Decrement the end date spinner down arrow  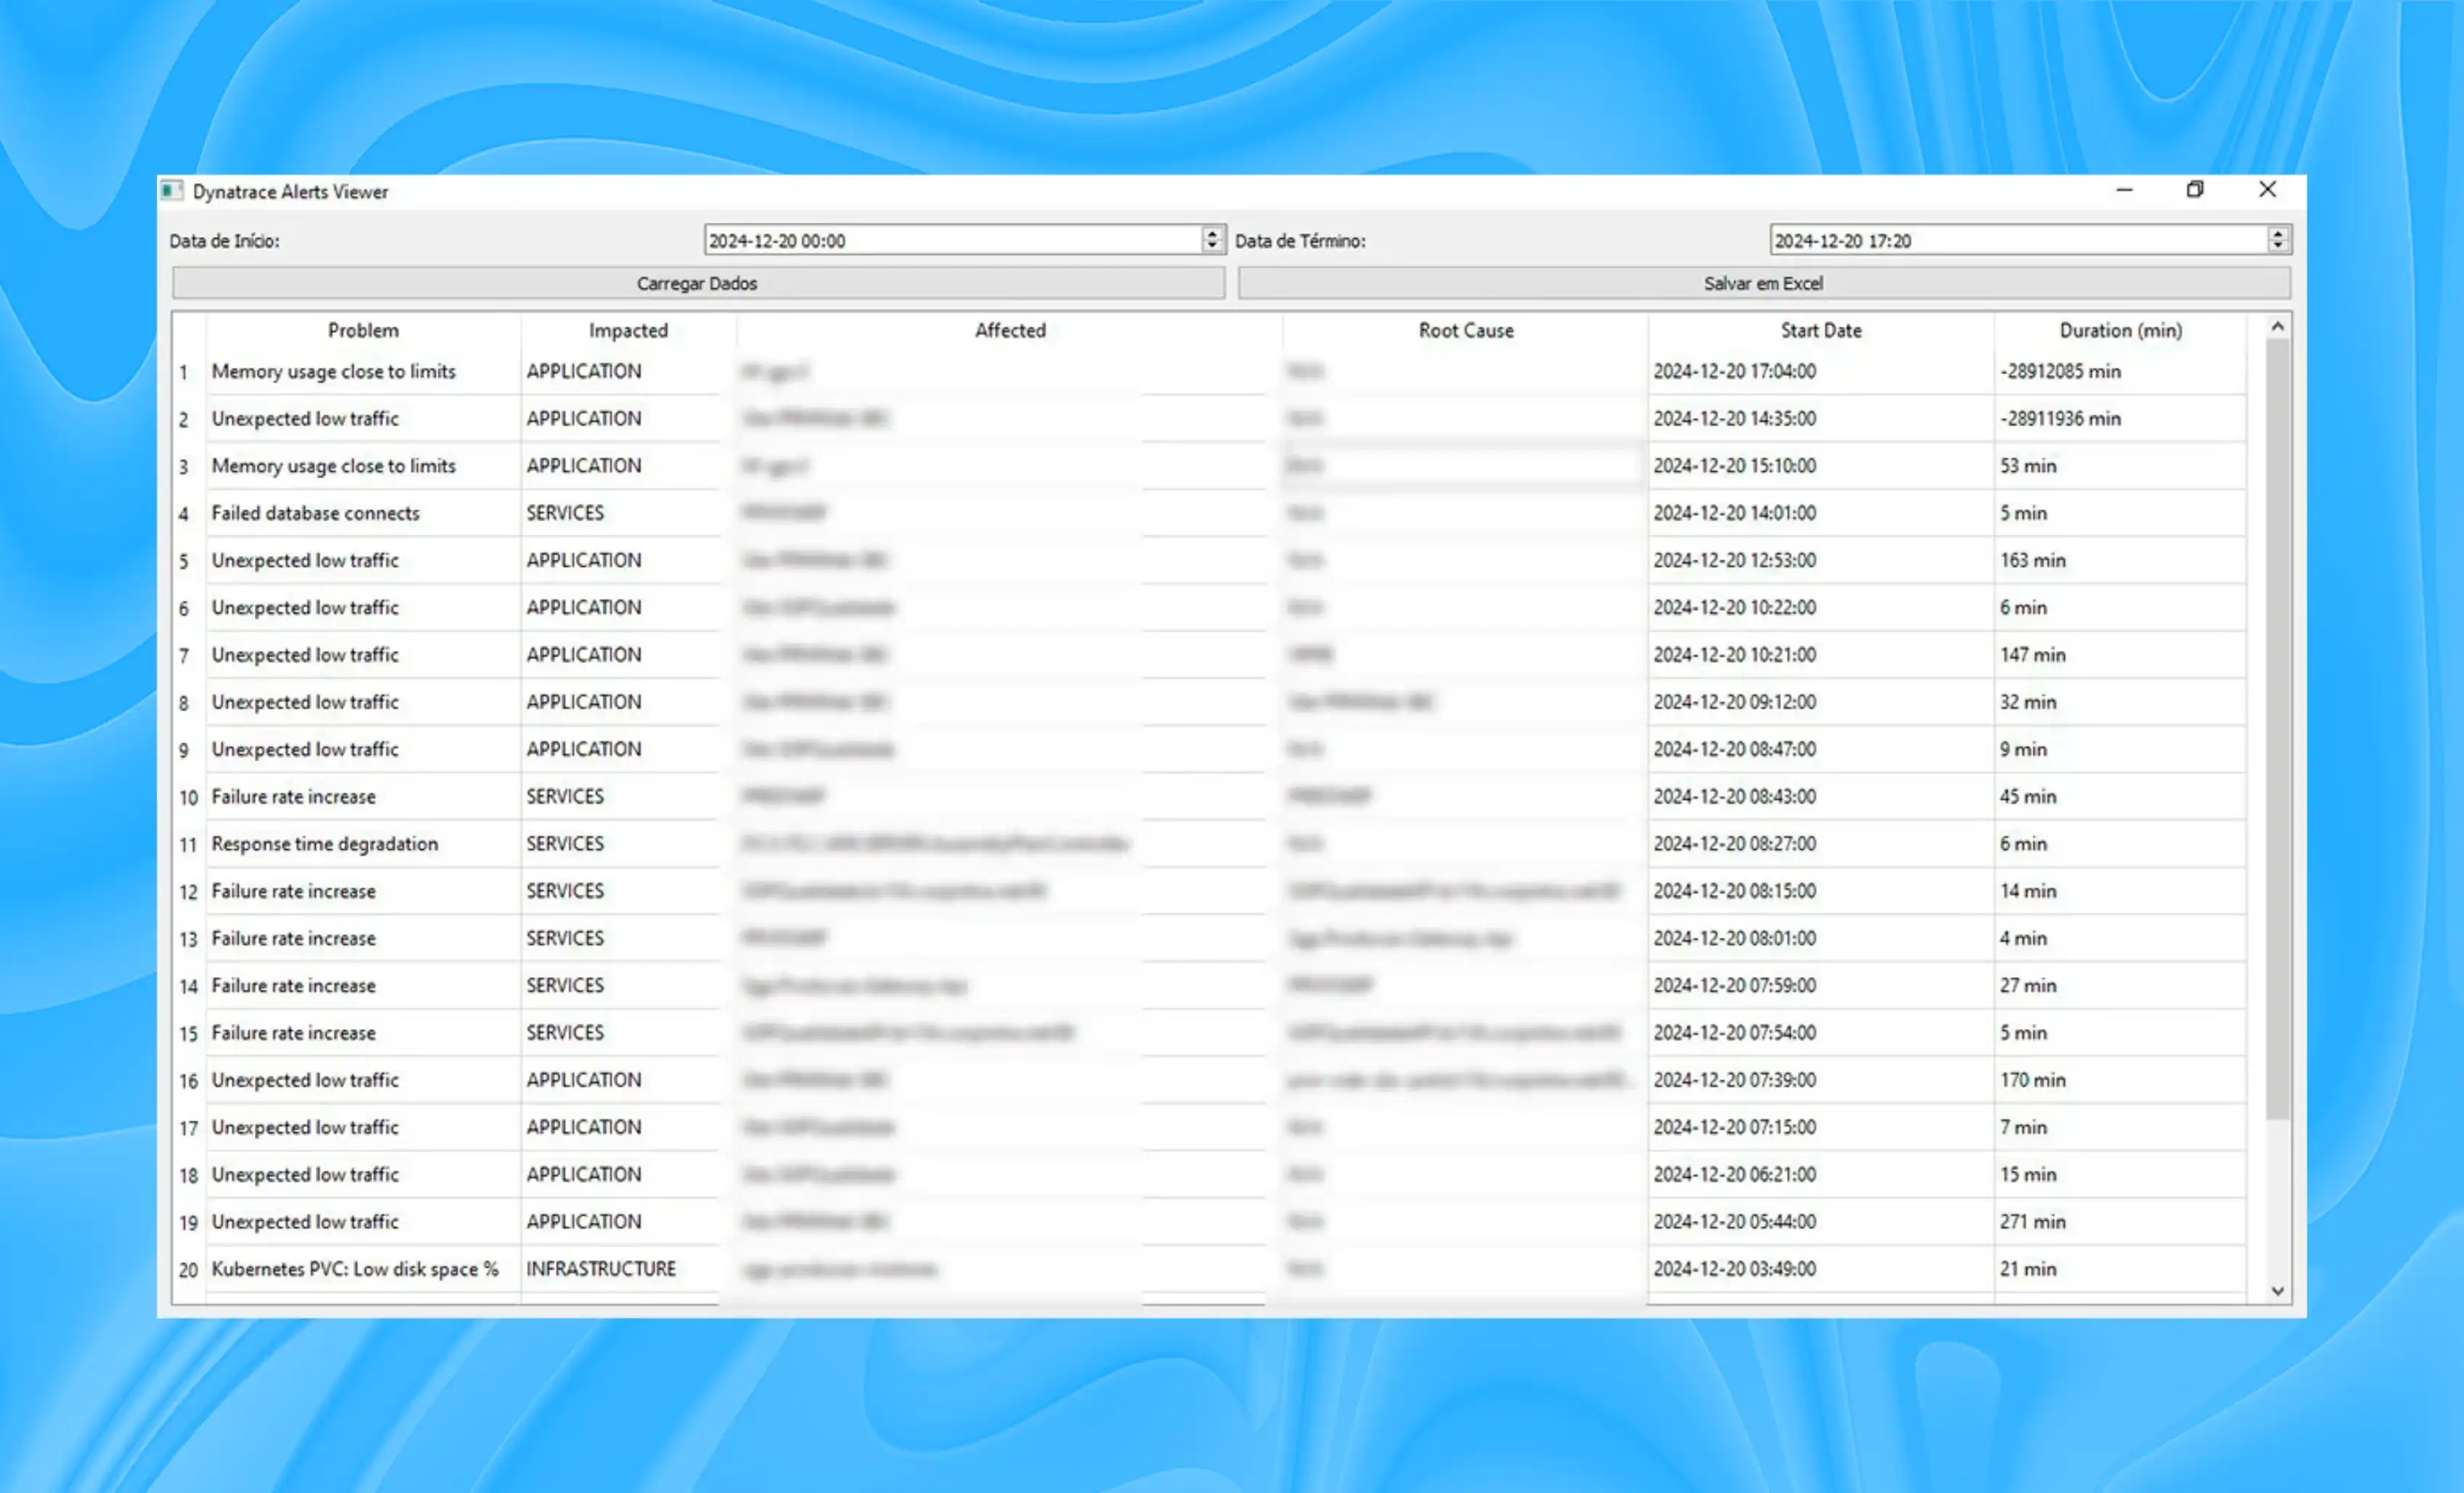(2278, 246)
